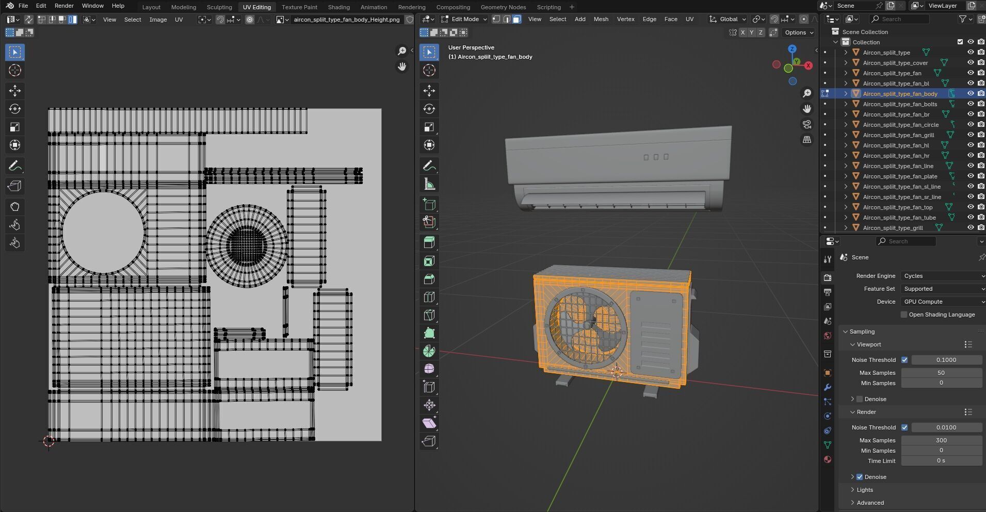Image resolution: width=986 pixels, height=512 pixels.
Task: Select the UV Grab sculpt tool
Action: pos(15,207)
